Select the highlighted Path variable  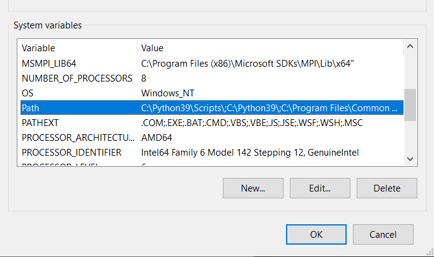click(x=30, y=108)
